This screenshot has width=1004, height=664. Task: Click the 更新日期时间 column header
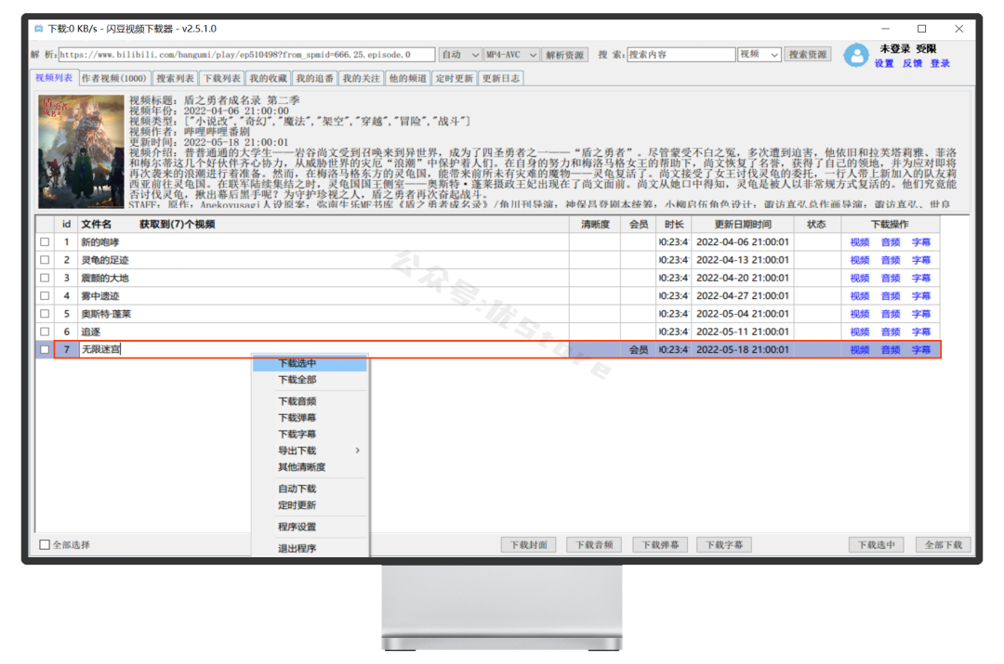(743, 225)
